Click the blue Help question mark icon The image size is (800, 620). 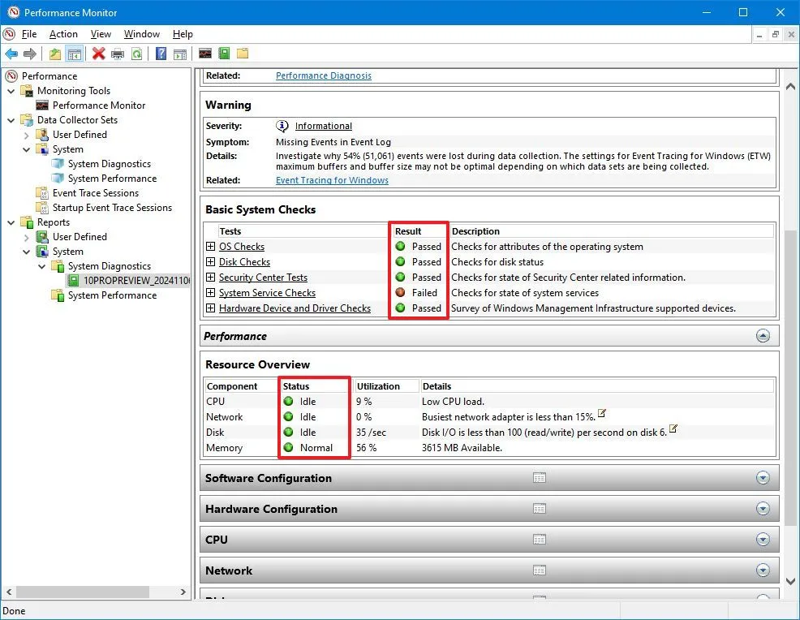[x=161, y=54]
